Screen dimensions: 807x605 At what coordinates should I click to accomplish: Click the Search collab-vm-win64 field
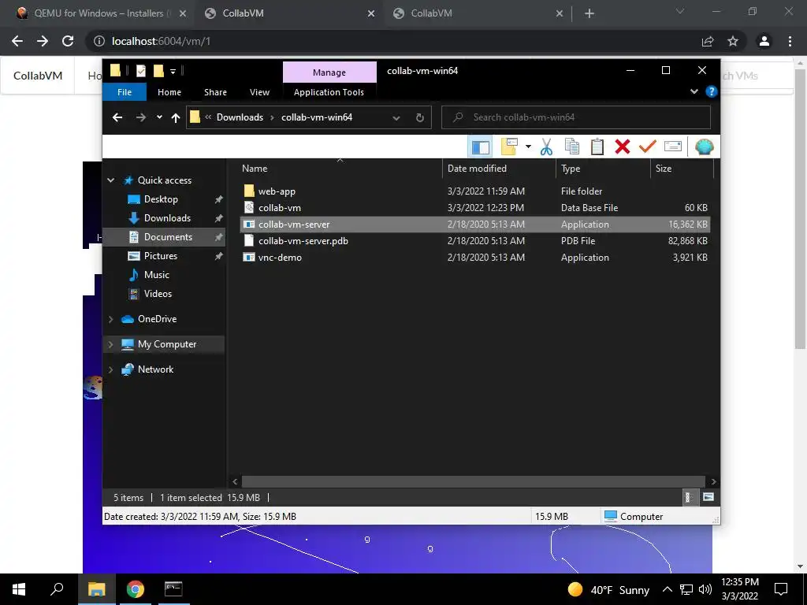pos(576,117)
